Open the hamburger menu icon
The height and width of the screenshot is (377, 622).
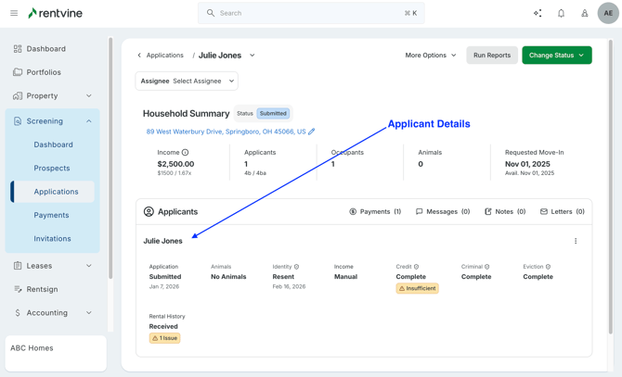click(x=14, y=13)
